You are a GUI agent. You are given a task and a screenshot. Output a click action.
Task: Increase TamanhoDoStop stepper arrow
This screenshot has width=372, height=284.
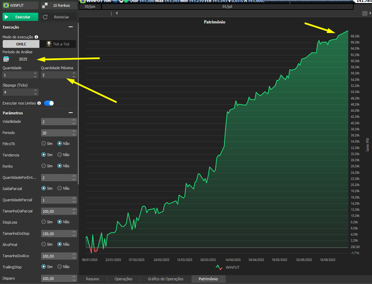(x=74, y=232)
